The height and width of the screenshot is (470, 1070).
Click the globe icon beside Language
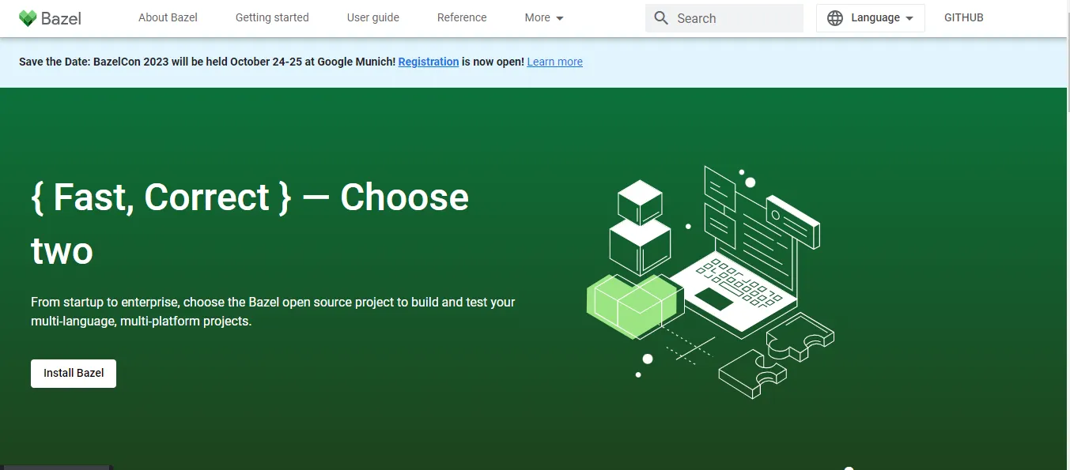tap(835, 18)
